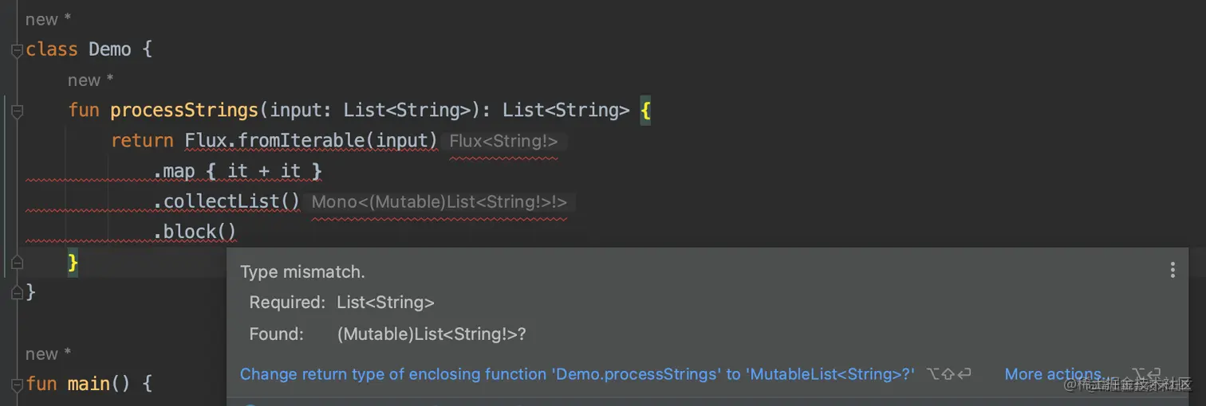1206x406 pixels.
Task: Click fold end marker beside Demo closing brace
Action: pyautogui.click(x=17, y=293)
